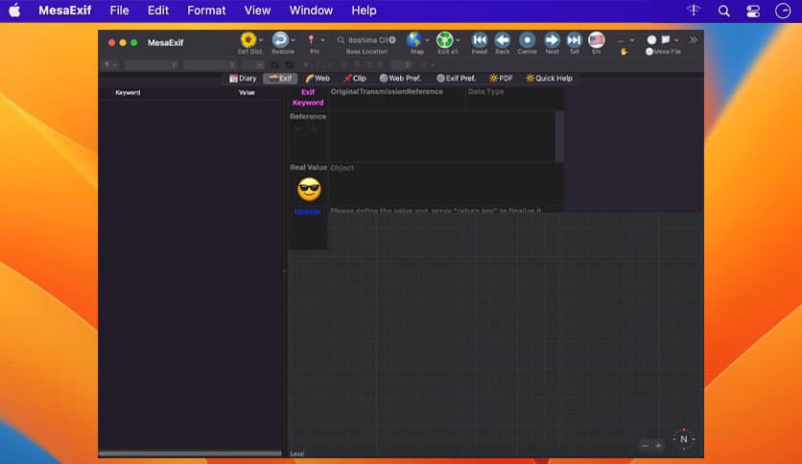Viewport: 802px width, 464px height.
Task: Click the yellow hand icon in toolbar
Action: click(x=624, y=52)
